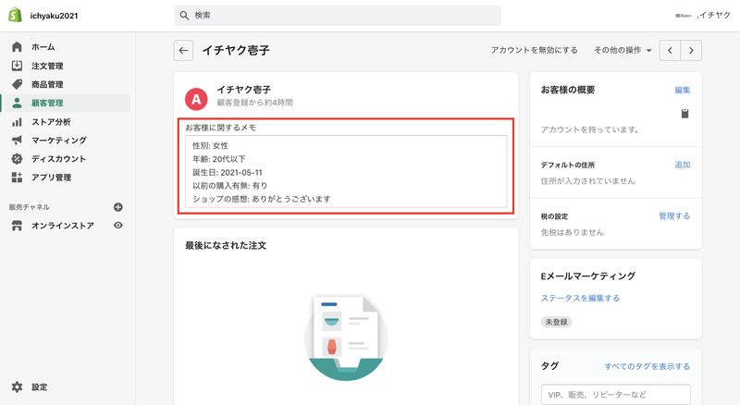
Task: Click the tags input field
Action: point(615,395)
